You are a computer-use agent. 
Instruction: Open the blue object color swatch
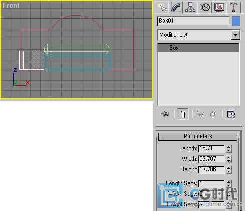point(236,21)
